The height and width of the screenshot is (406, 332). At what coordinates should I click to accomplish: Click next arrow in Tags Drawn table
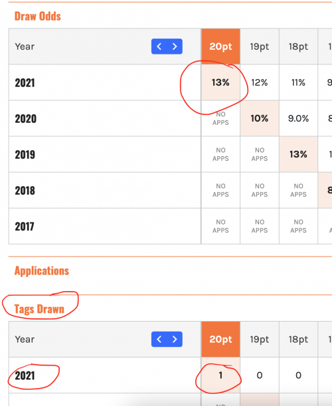(175, 339)
